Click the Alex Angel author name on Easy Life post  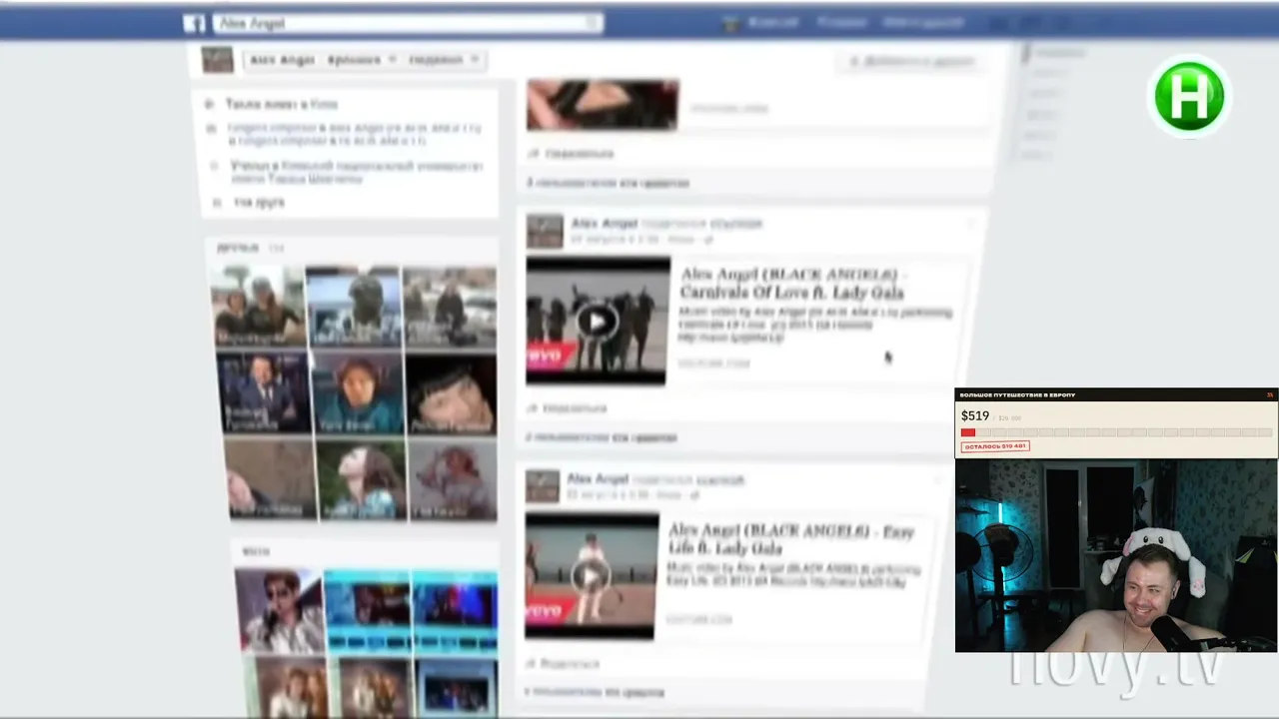coord(598,479)
